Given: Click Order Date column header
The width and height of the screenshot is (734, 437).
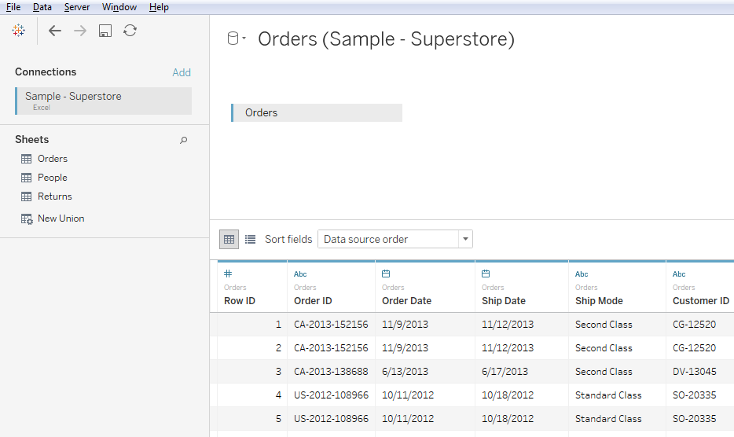Looking at the screenshot, I should click(407, 301).
